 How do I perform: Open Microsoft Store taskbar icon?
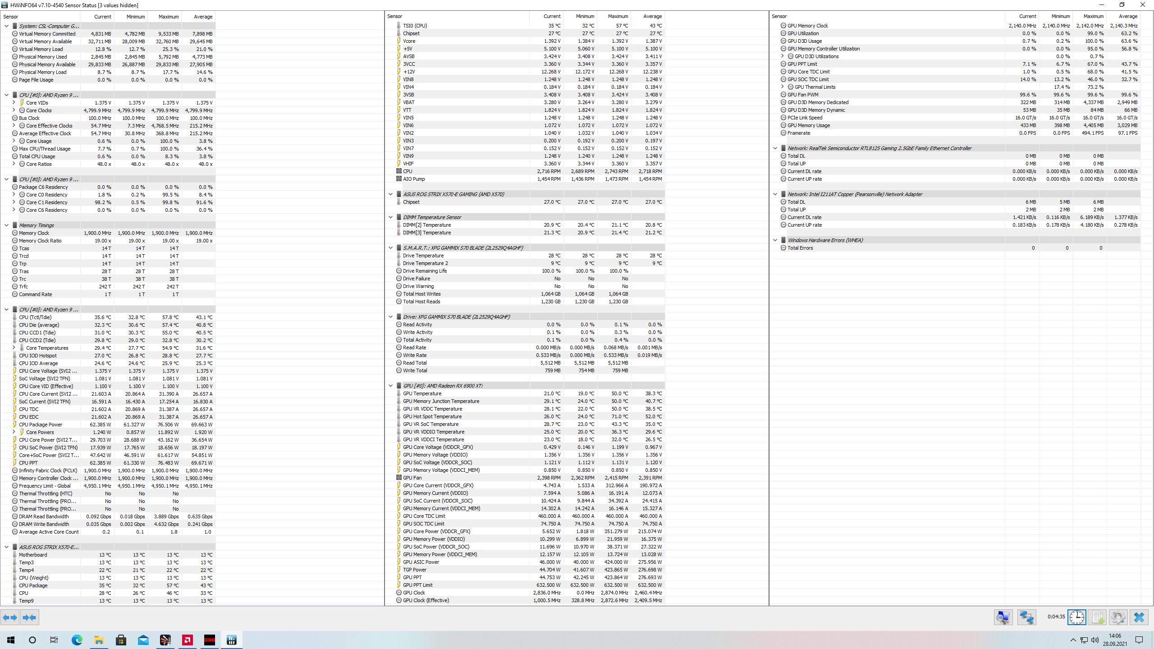click(x=121, y=640)
